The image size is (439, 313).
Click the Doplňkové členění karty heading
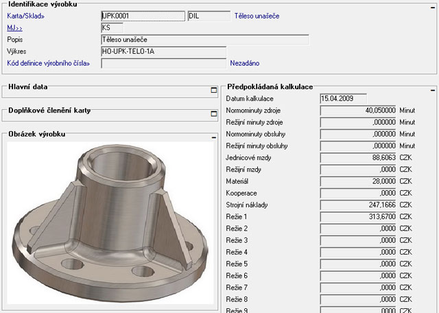pos(49,110)
